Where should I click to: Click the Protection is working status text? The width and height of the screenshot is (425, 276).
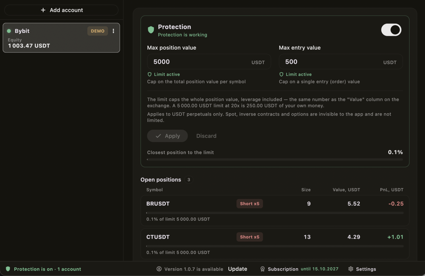click(182, 35)
